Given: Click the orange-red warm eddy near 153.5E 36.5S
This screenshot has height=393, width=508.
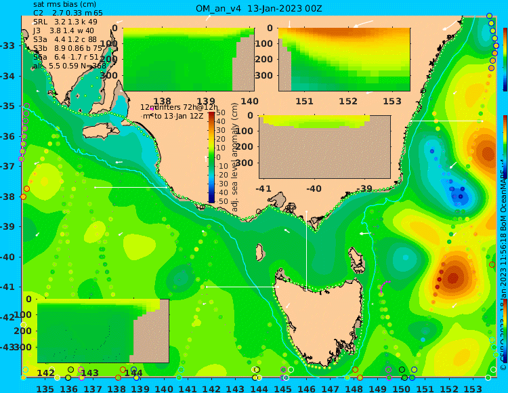Looking at the screenshot, I should [487, 153].
